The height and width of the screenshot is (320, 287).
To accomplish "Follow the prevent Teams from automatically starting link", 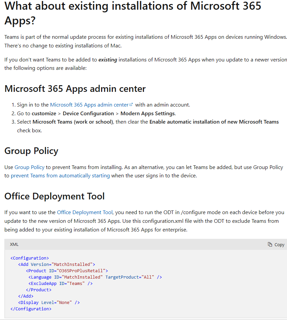I will (60, 175).
